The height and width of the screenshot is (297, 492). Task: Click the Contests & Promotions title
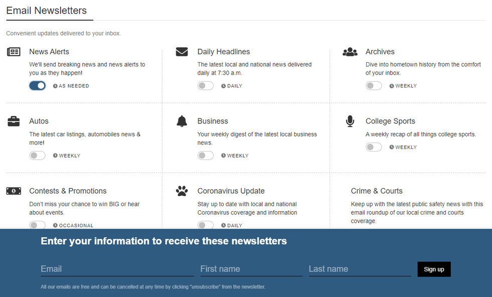(x=68, y=191)
